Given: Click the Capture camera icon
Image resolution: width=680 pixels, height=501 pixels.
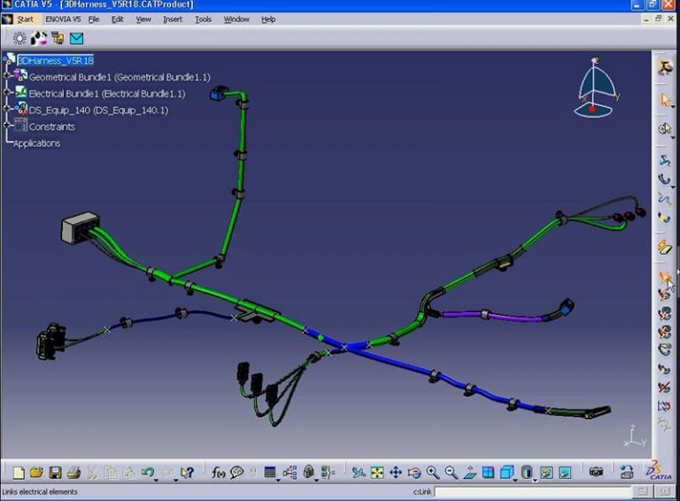Looking at the screenshot, I should pos(596,473).
